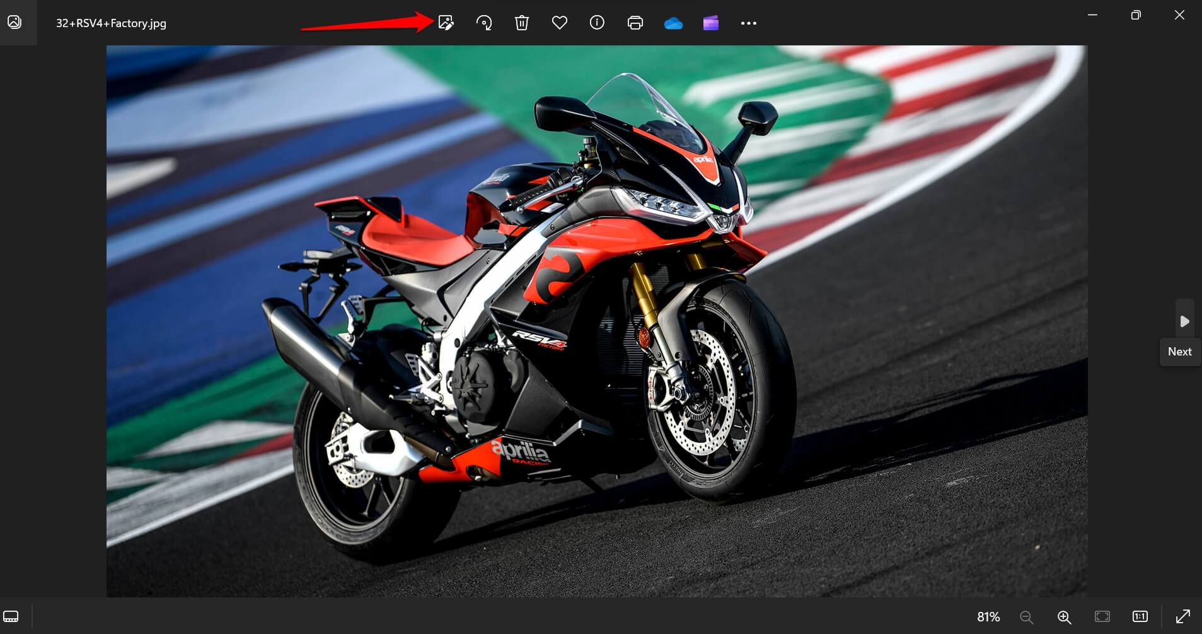1202x634 pixels.
Task: Restore down the Photos window
Action: (x=1136, y=15)
